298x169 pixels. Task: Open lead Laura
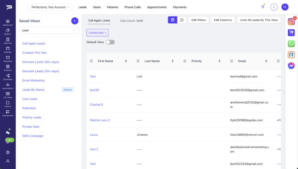pyautogui.click(x=94, y=135)
